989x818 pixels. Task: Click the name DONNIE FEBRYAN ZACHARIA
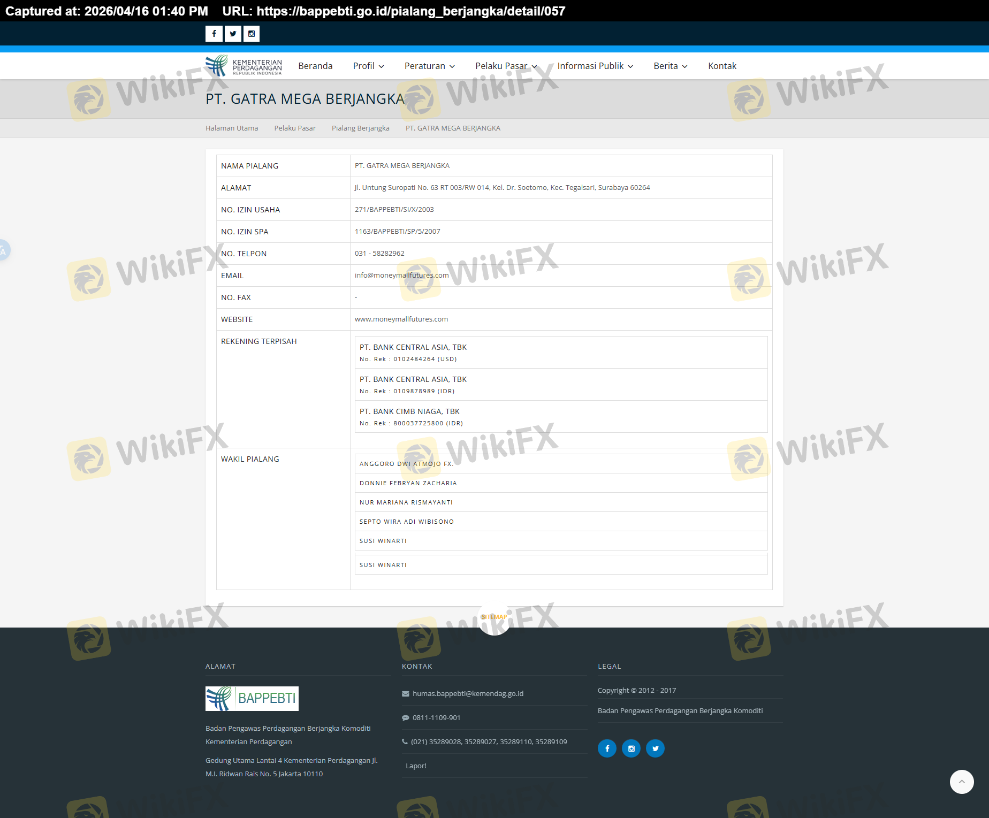(x=408, y=483)
